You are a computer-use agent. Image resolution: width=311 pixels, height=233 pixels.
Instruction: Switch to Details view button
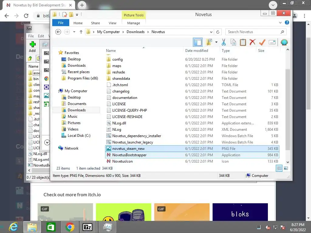(x=279, y=168)
